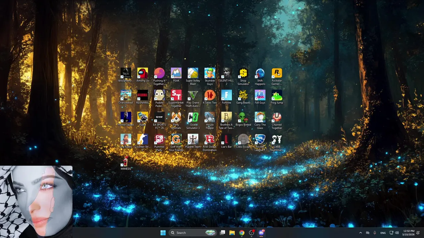Open Task View from the taskbar
The width and height of the screenshot is (424, 238).
(x=223, y=233)
